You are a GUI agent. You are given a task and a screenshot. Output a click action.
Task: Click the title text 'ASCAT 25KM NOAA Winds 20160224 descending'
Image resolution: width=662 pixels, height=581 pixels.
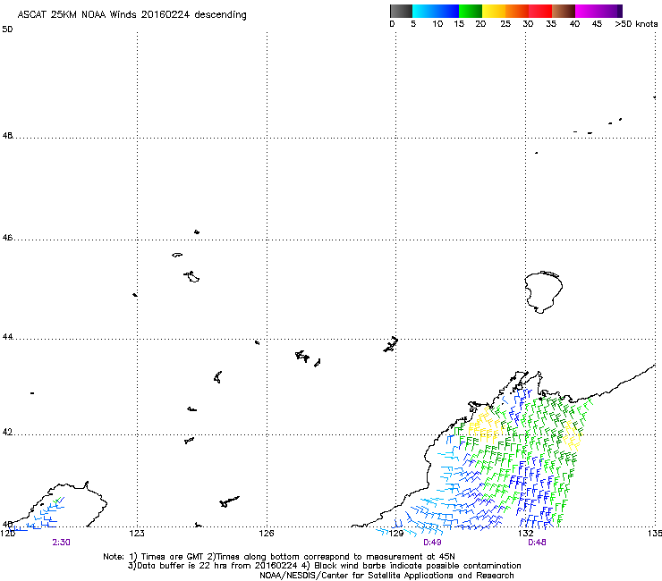click(132, 14)
